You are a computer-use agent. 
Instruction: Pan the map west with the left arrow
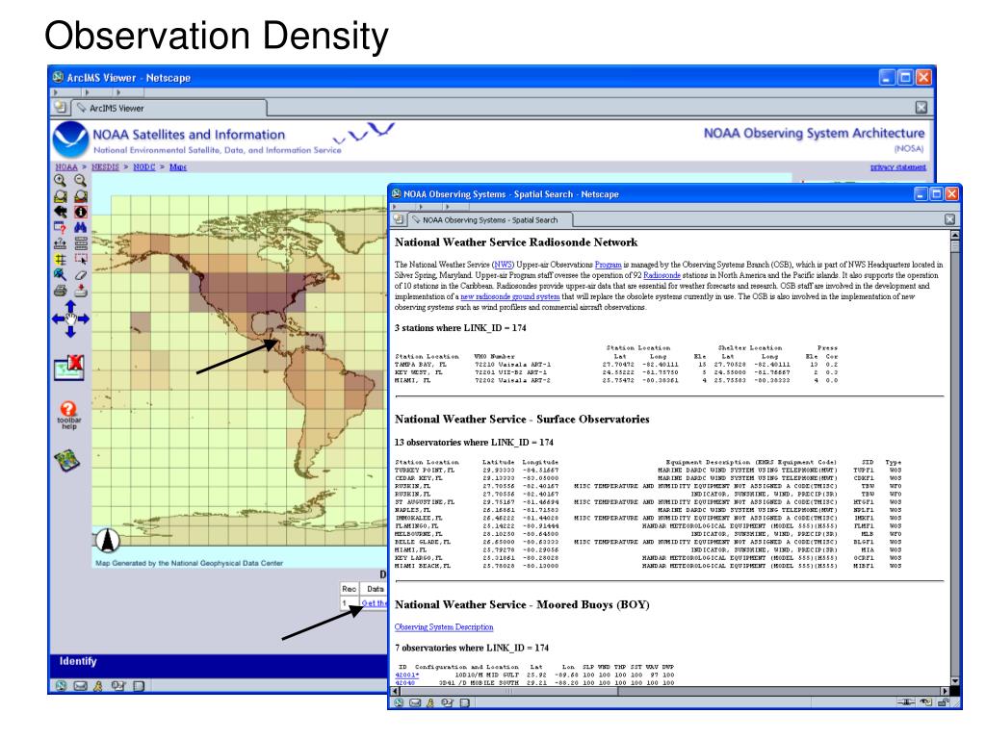coord(58,319)
